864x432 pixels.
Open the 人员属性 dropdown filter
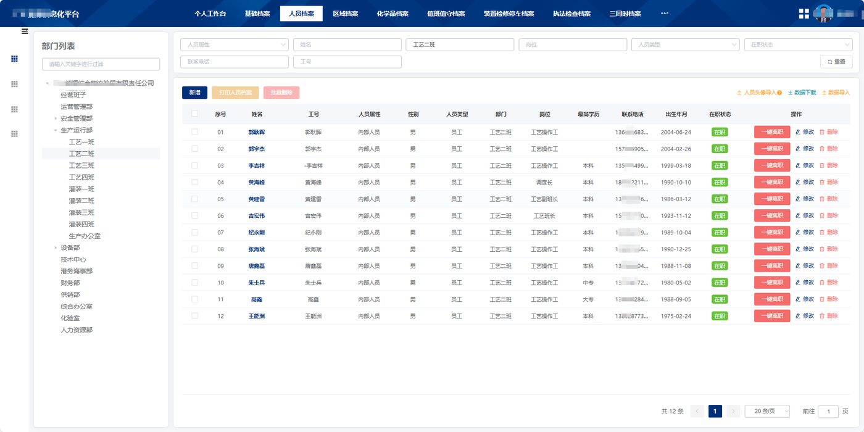click(x=235, y=44)
